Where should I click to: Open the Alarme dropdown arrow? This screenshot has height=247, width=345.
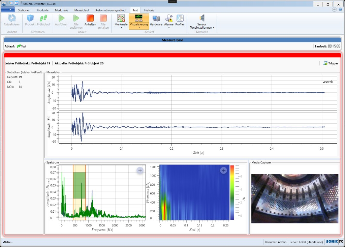click(169, 28)
